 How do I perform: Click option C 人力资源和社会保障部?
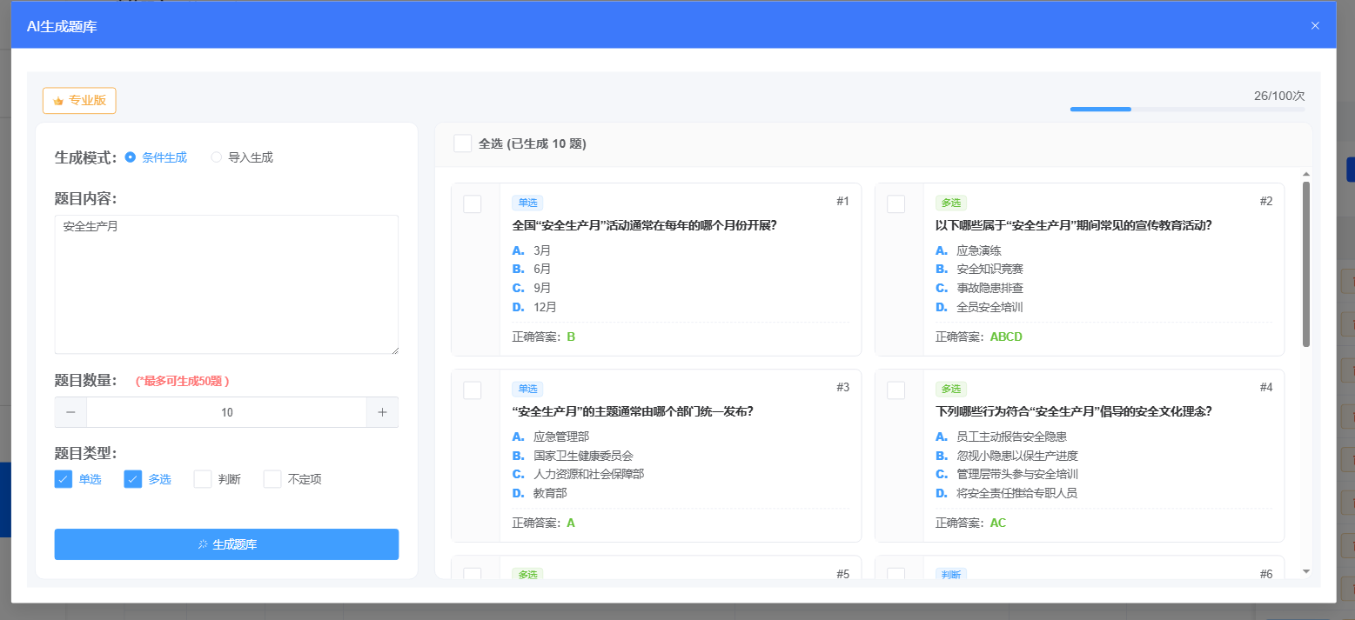pyautogui.click(x=579, y=474)
